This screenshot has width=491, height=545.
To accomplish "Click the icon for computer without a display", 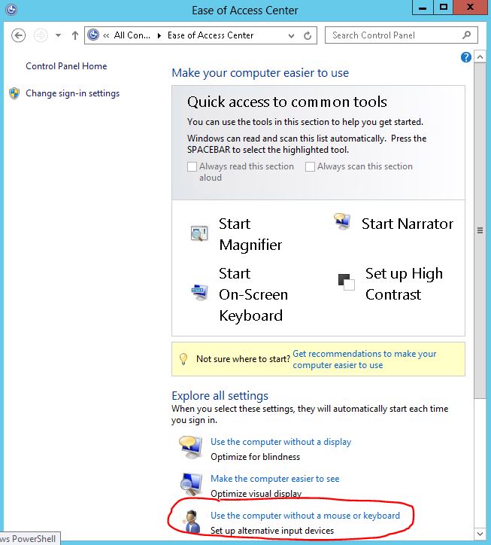I will pyautogui.click(x=191, y=448).
